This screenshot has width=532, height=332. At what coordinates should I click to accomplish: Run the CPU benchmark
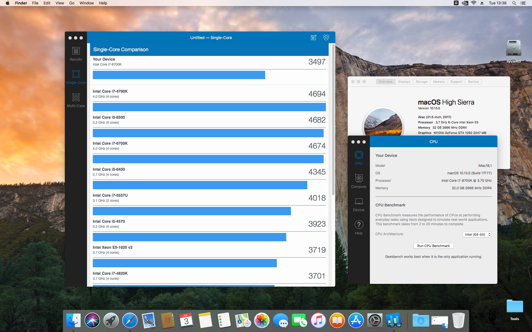pyautogui.click(x=433, y=246)
